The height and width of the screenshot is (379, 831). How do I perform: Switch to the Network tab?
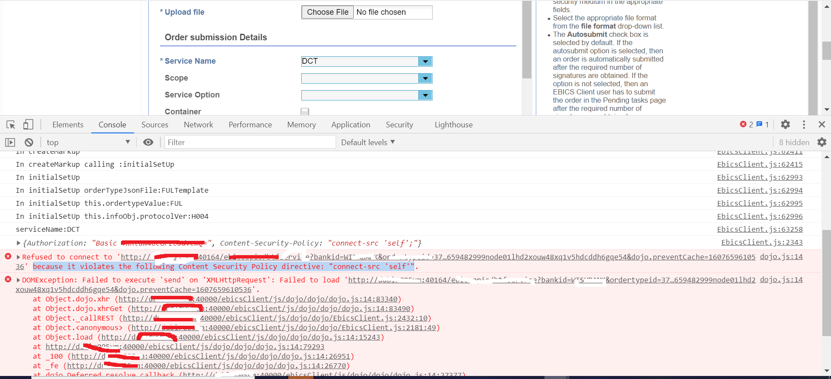pyautogui.click(x=199, y=125)
